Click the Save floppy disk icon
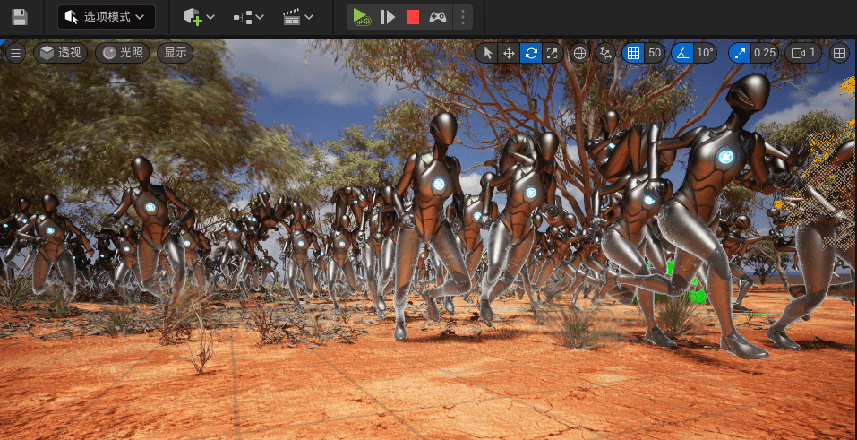This screenshot has height=440, width=857. [x=19, y=17]
